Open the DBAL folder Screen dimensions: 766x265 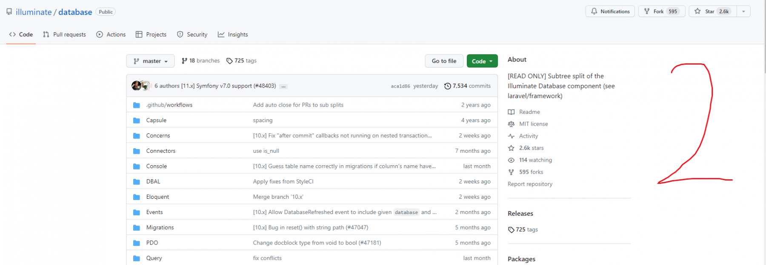[153, 181]
